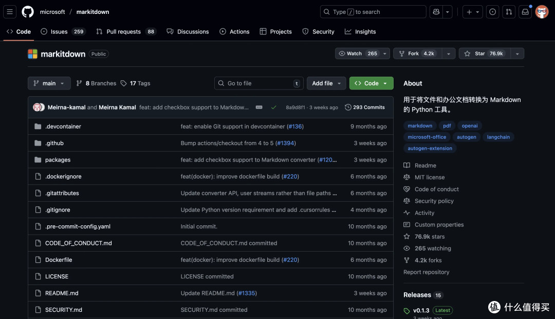Switch to the Insights tab
Screen dimensions: 555x319
point(360,31)
